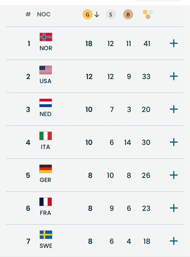190x257 pixels.
Task: Click the France flag icon
Action: (46, 202)
